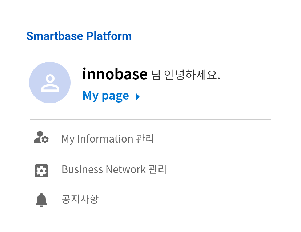Click the Smartbase Platform title
This screenshot has height=232, width=301.
click(79, 36)
